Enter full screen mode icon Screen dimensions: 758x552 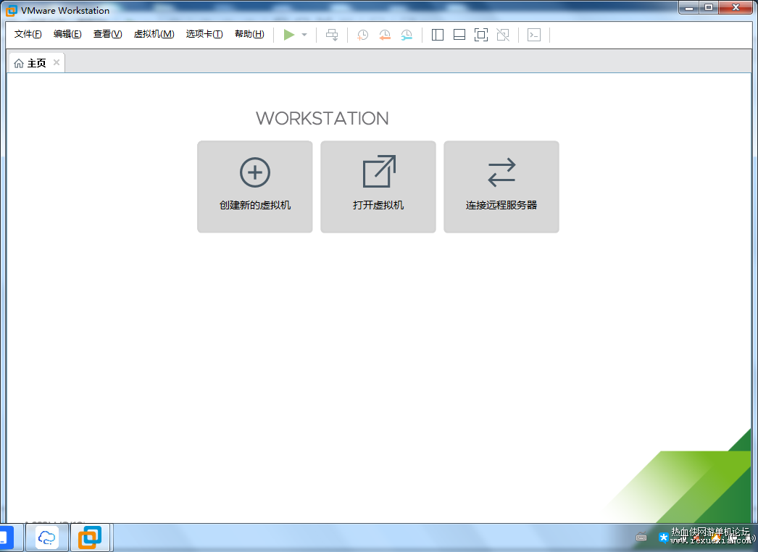(x=481, y=35)
